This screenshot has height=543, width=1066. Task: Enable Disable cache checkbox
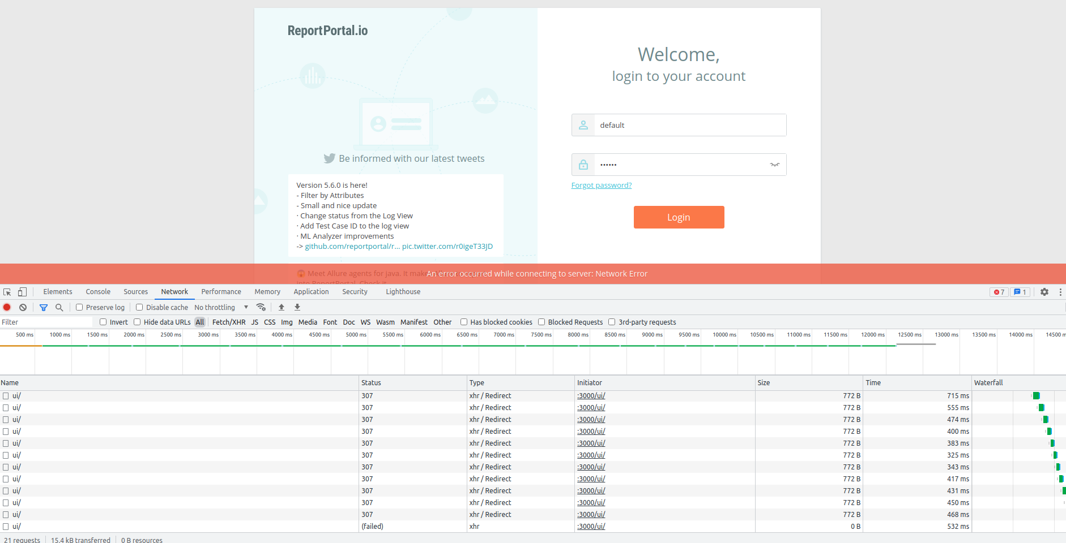tap(139, 307)
